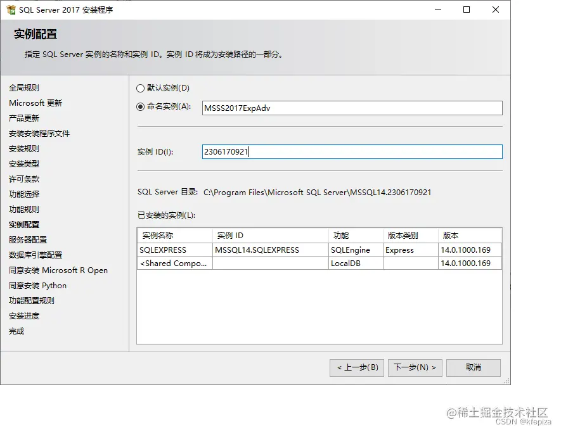
Task: Select 服务器配置 step in sidebar
Action: point(28,239)
